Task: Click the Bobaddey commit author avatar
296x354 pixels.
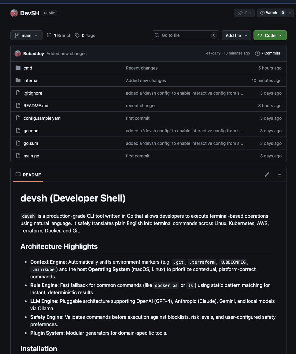Action: coord(18,54)
